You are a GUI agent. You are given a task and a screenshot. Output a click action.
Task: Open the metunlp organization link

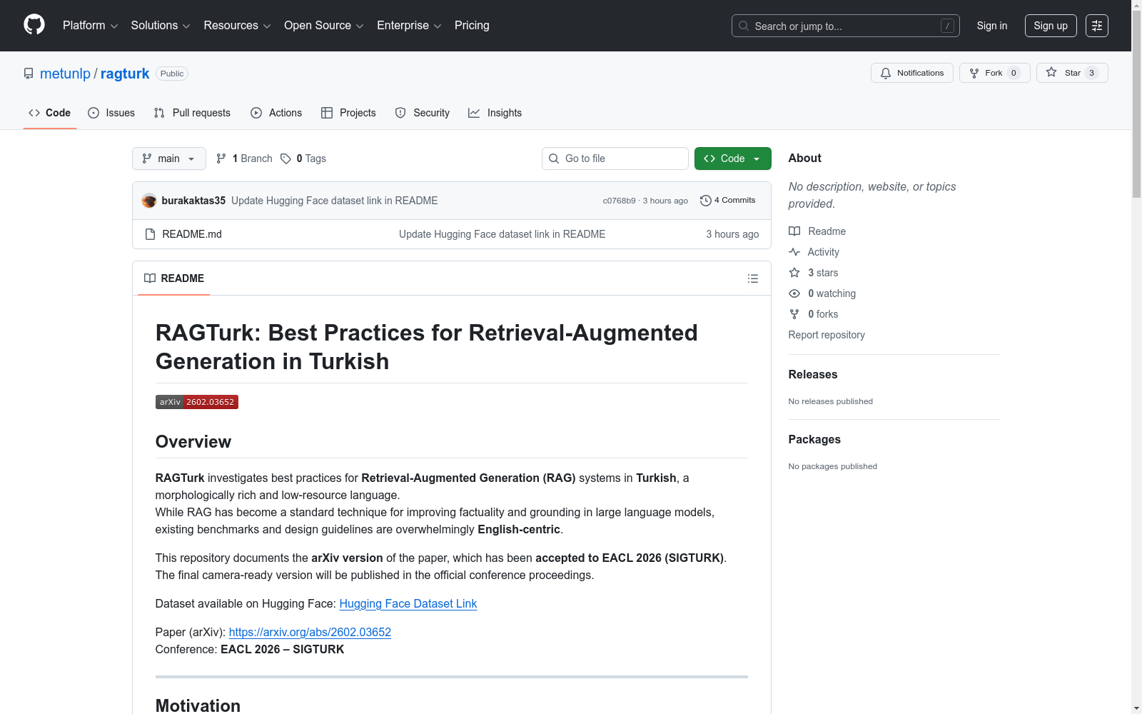(65, 74)
